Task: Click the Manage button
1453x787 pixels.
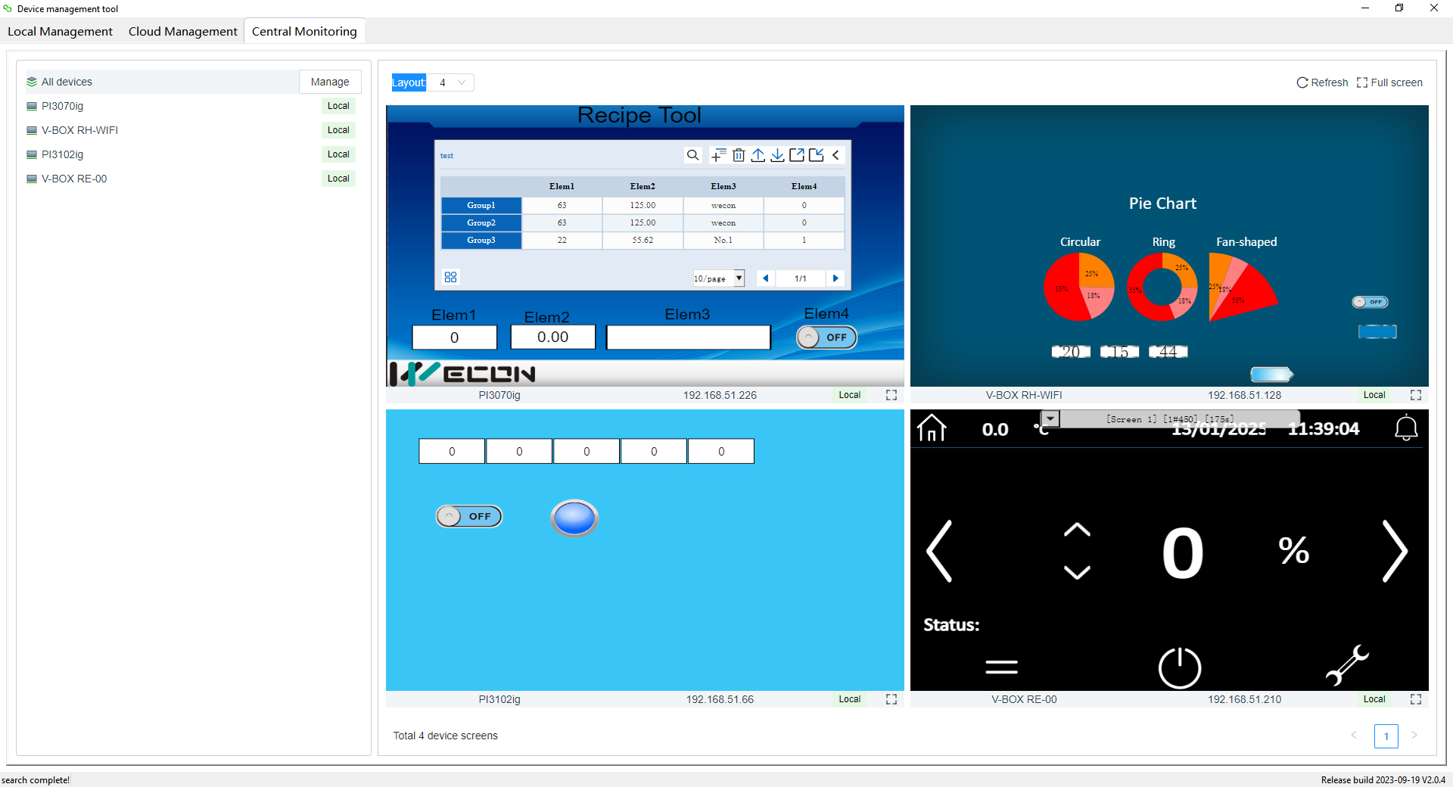Action: (330, 82)
